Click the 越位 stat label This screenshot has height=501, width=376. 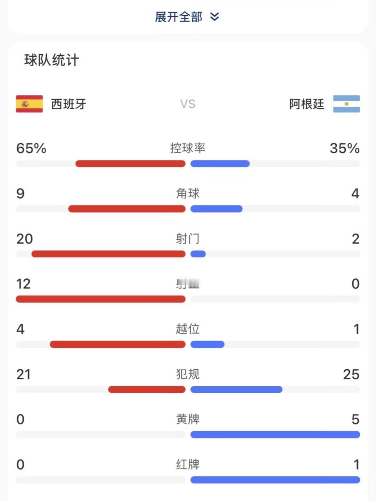pyautogui.click(x=188, y=329)
